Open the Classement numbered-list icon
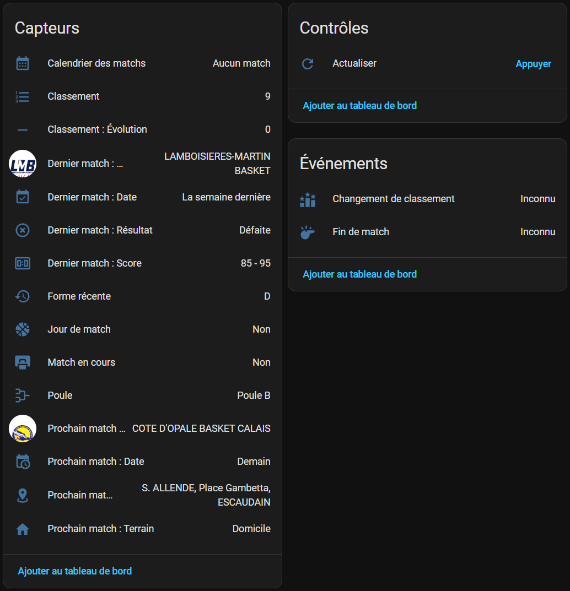 pyautogui.click(x=23, y=96)
